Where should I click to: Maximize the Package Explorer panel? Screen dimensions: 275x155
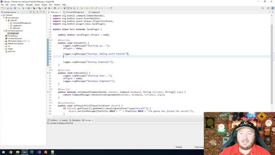[x=44, y=12]
